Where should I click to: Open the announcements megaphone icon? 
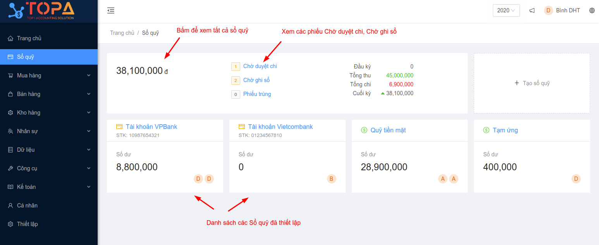point(532,10)
